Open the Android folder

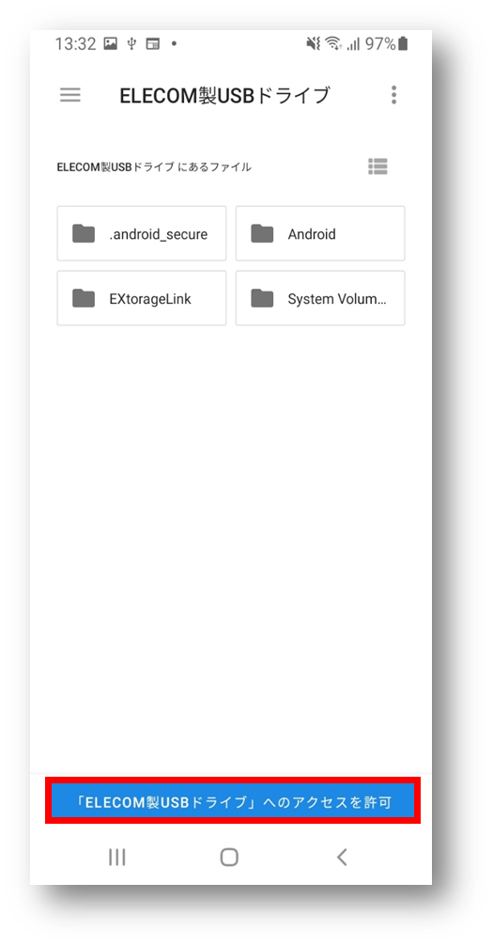[x=320, y=233]
